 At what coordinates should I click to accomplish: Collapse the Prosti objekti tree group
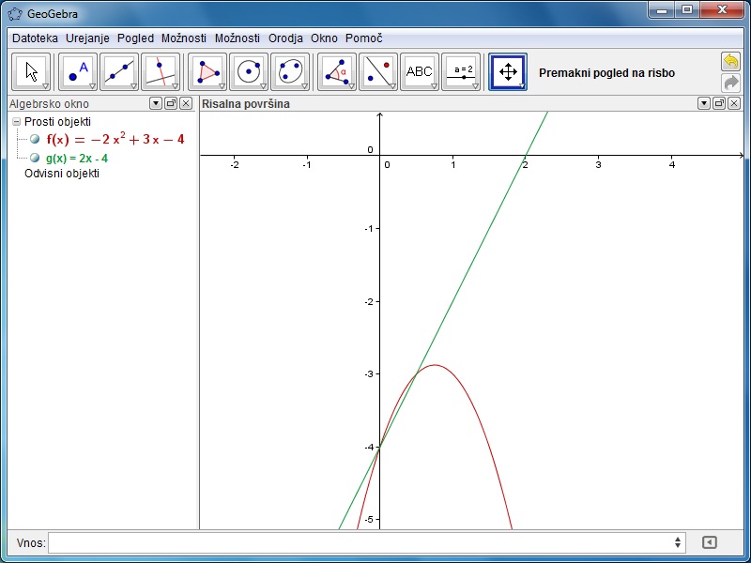(x=16, y=122)
